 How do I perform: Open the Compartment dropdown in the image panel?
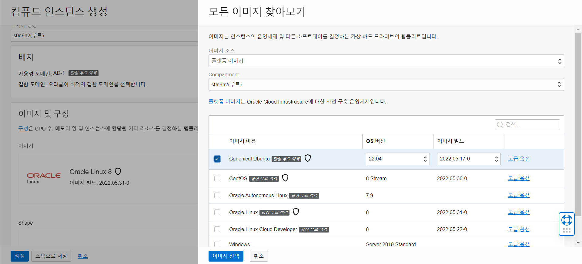click(386, 84)
